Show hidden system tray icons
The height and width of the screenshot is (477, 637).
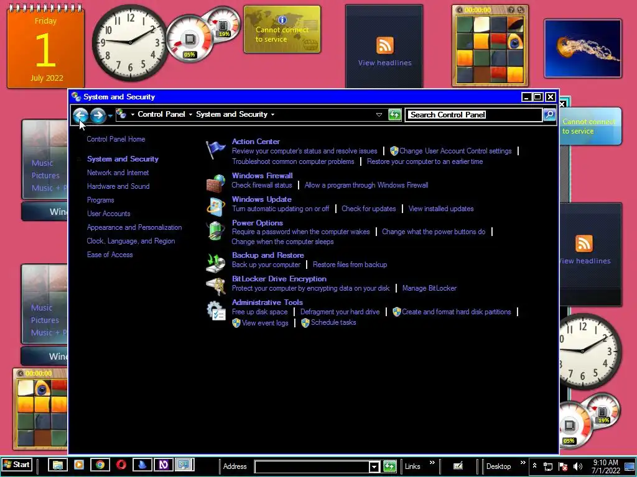(x=534, y=466)
